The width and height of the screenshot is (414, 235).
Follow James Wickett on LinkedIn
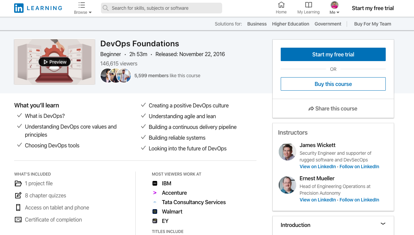pyautogui.click(x=359, y=167)
